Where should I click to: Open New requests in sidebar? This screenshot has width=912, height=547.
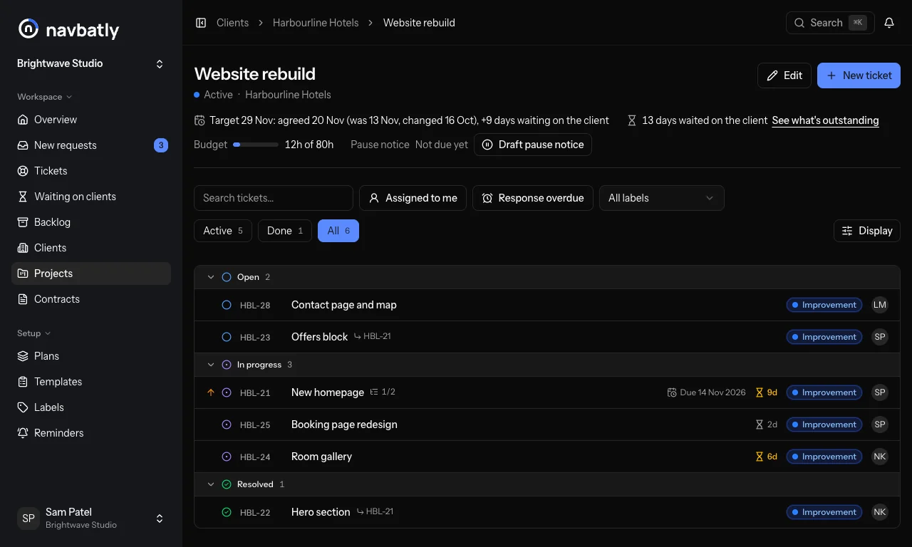[x=91, y=145]
